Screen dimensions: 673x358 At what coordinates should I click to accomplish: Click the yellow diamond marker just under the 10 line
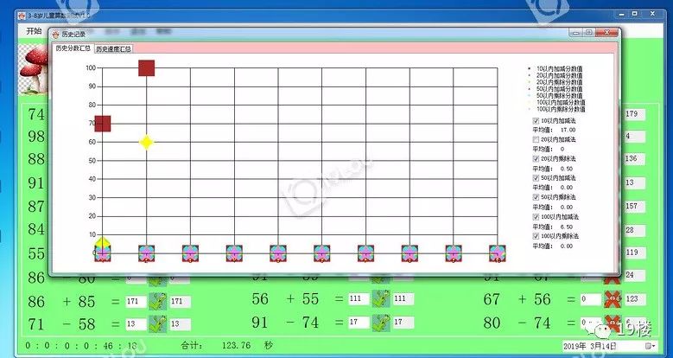pyautogui.click(x=102, y=242)
